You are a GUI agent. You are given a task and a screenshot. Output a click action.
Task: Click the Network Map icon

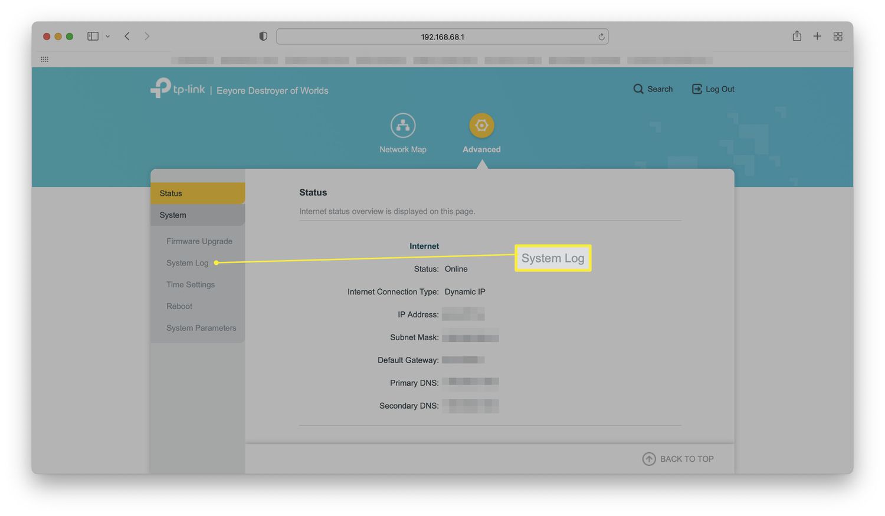(403, 125)
